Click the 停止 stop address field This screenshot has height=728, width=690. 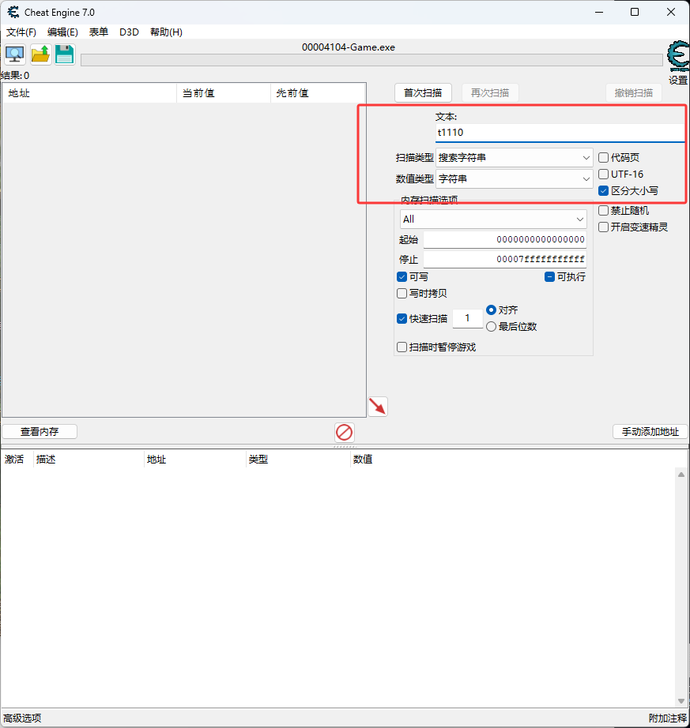[504, 259]
